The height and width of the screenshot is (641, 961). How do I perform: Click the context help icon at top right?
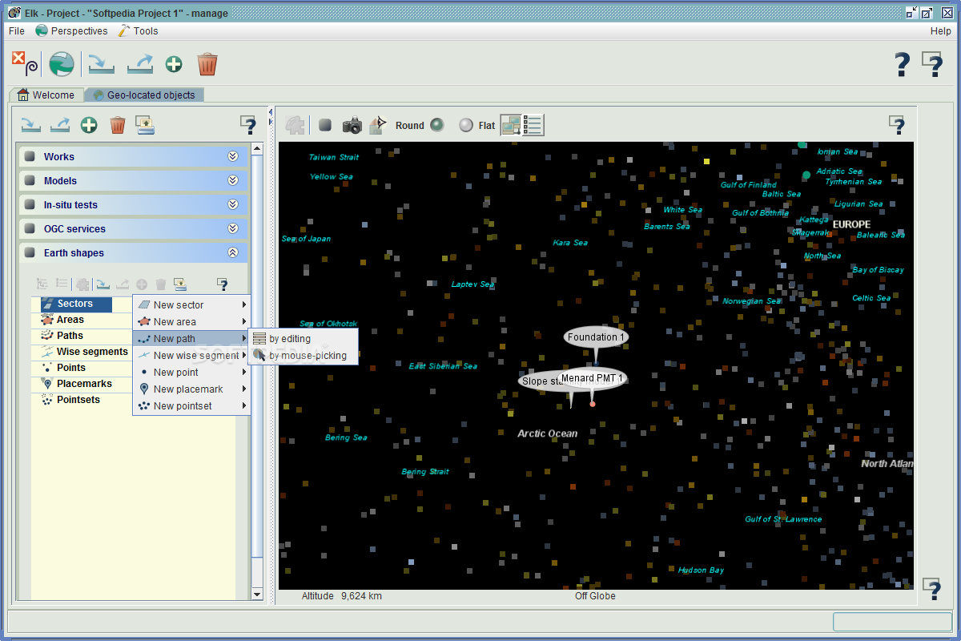point(932,64)
